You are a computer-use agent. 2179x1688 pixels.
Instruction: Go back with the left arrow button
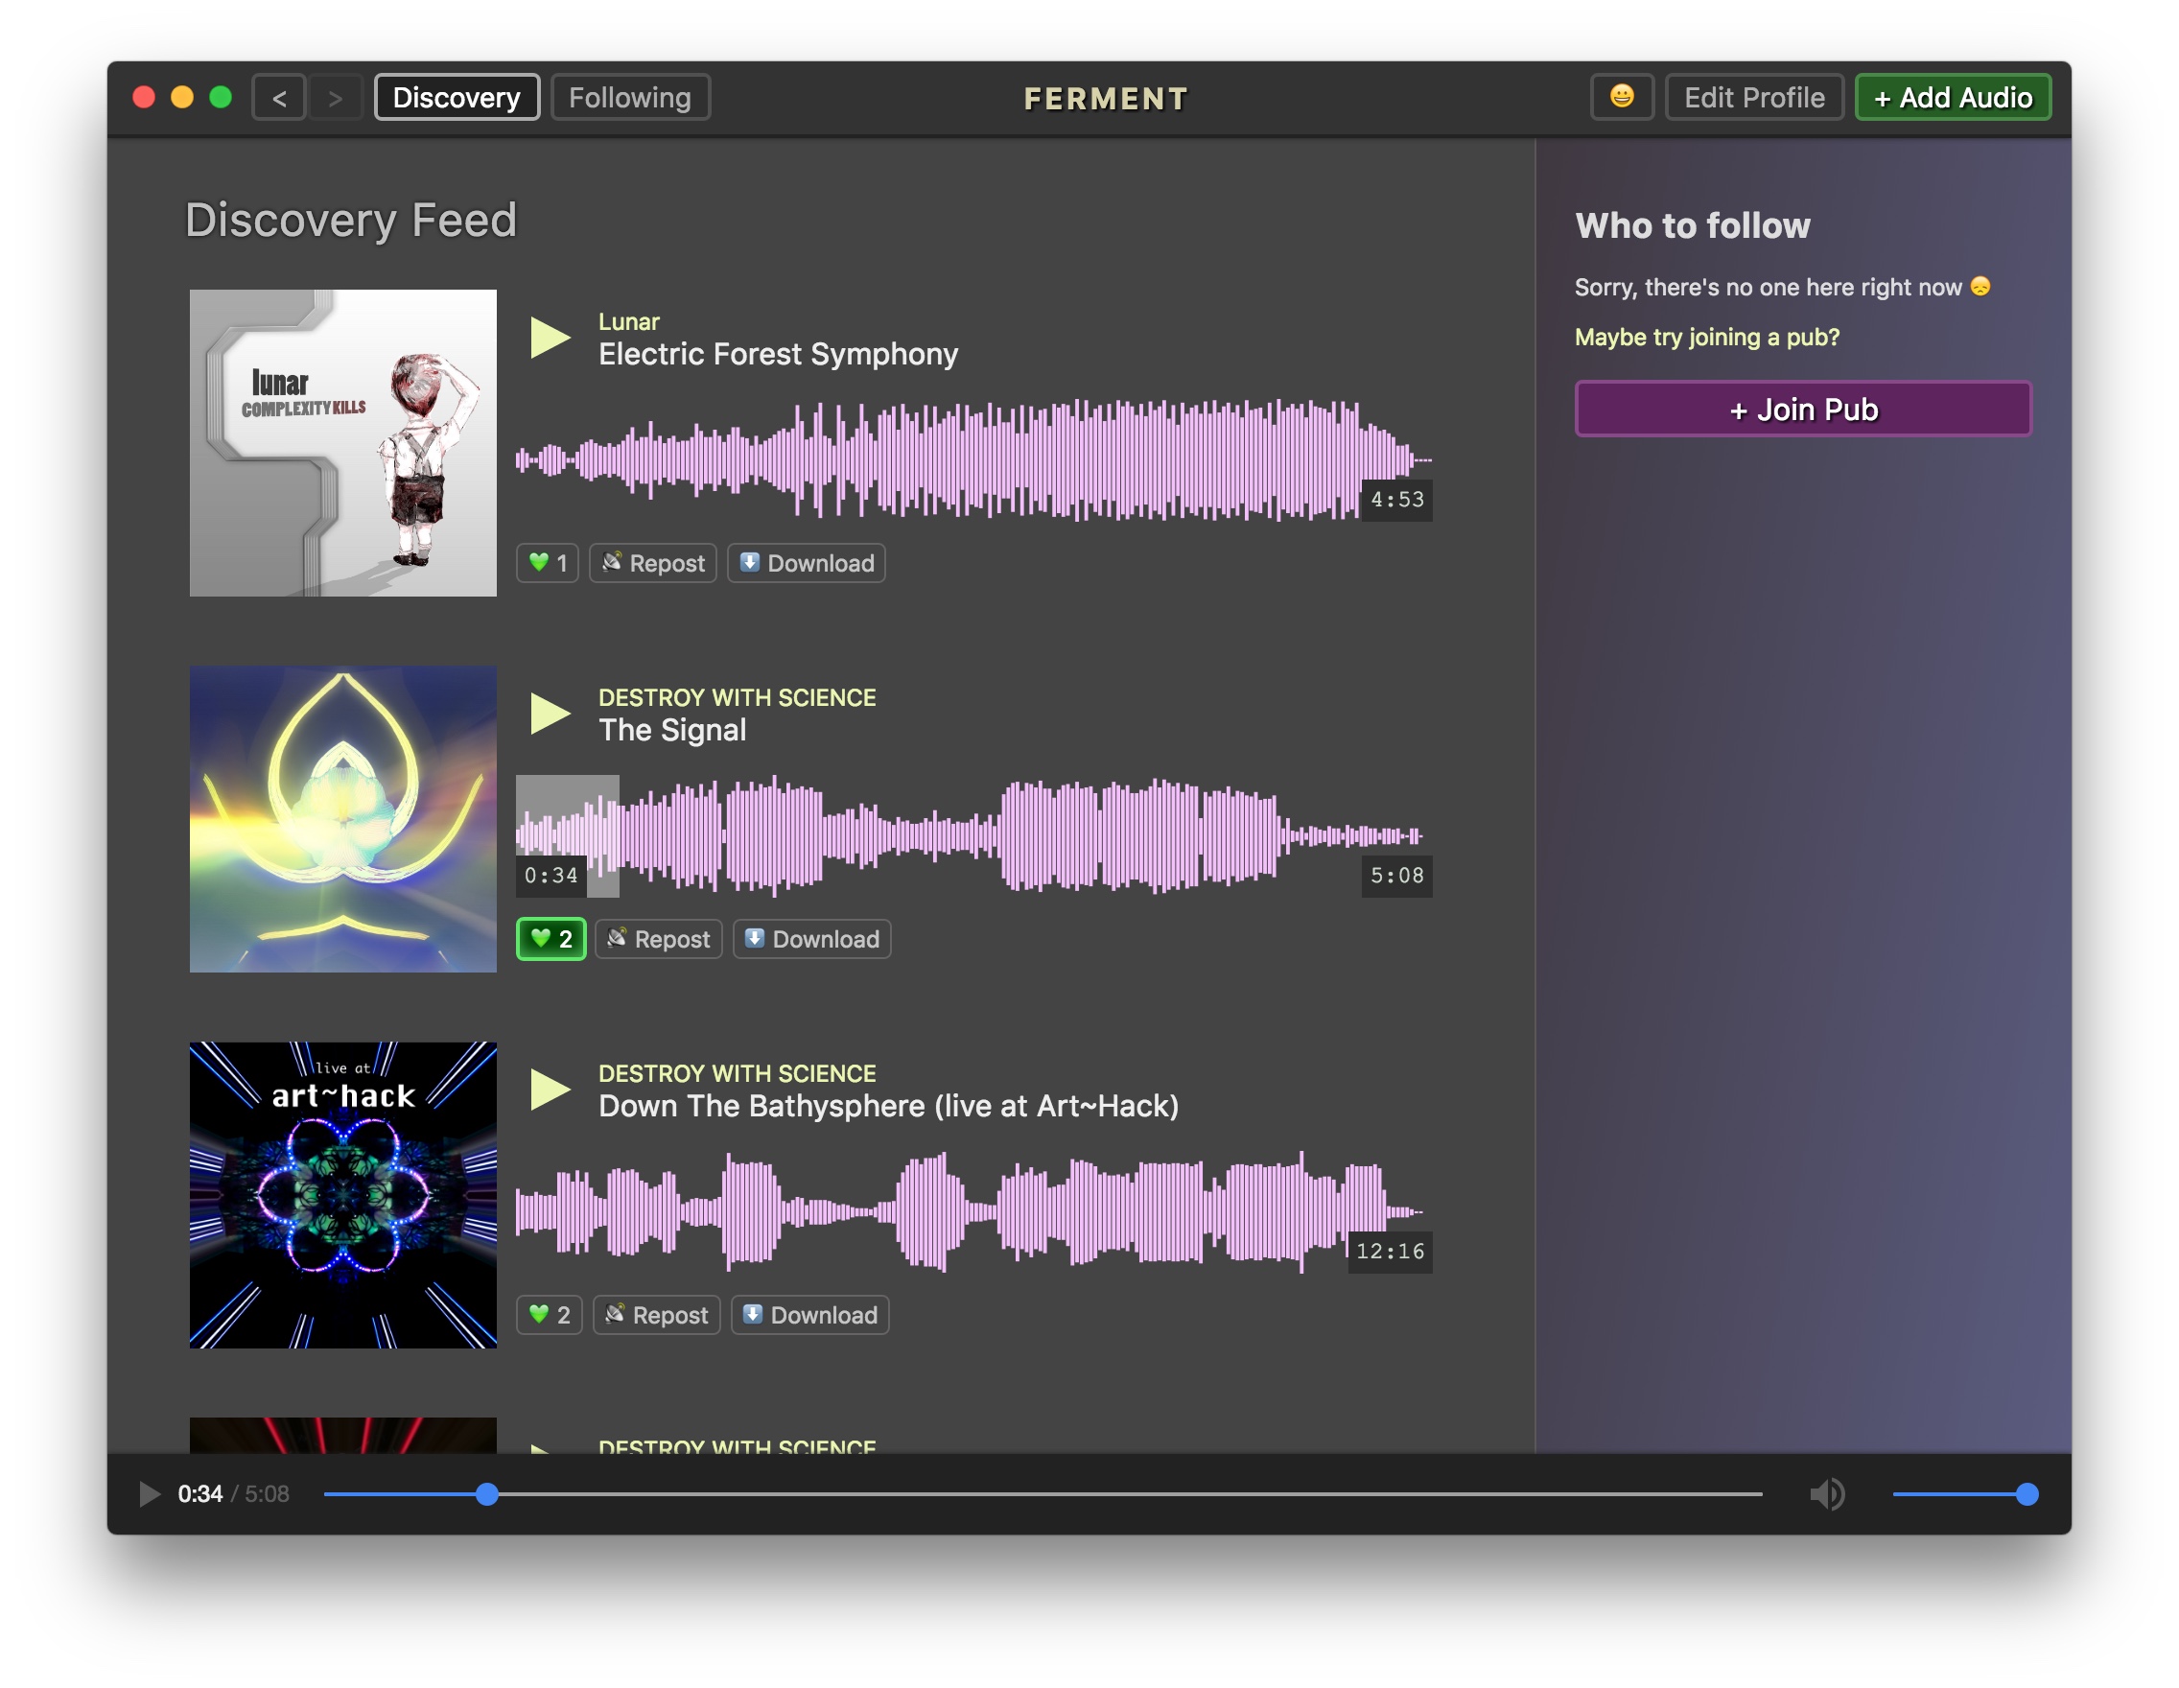pos(278,98)
